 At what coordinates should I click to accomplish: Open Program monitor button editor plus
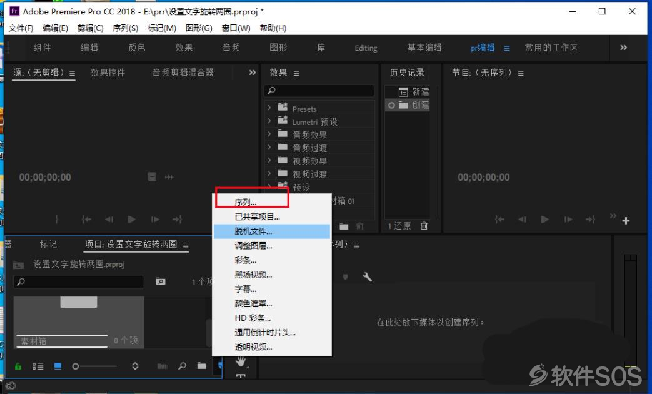[626, 221]
